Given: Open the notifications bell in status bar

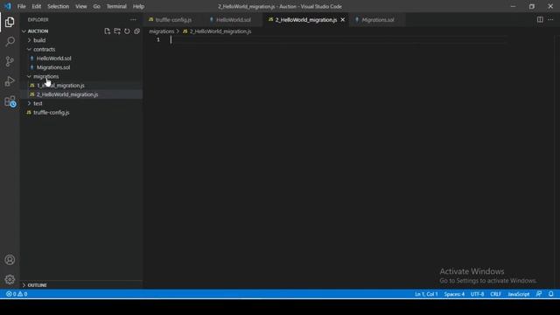Looking at the screenshot, I should pyautogui.click(x=550, y=294).
